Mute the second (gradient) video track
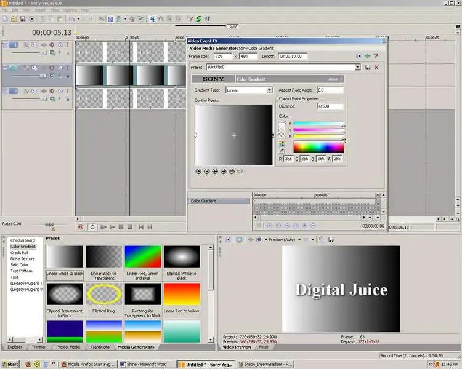Image resolution: width=462 pixels, height=369 pixels. [60, 68]
